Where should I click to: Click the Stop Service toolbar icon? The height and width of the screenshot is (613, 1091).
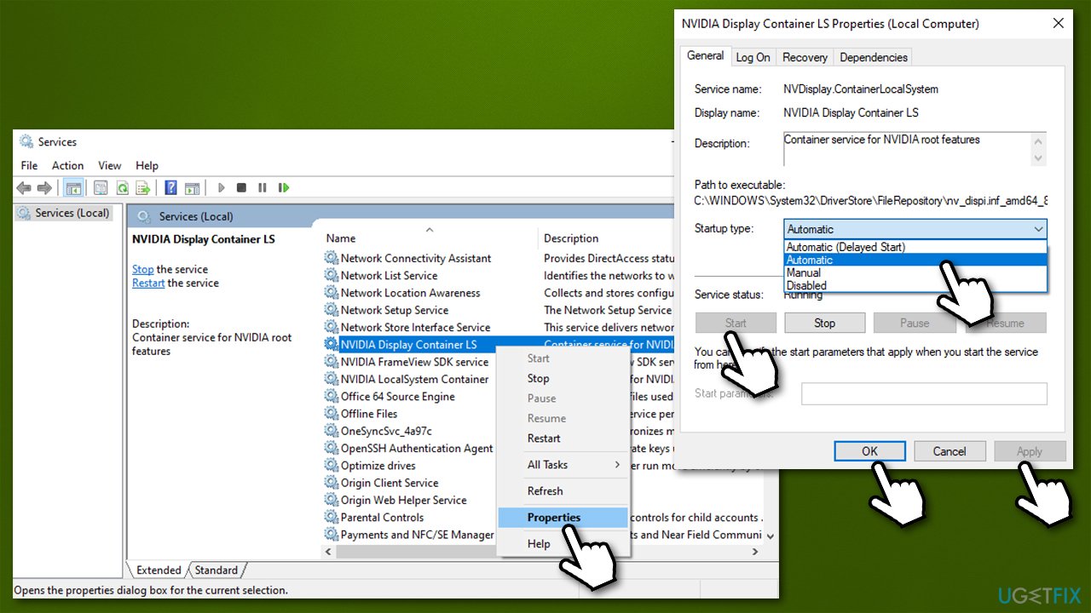coord(241,187)
